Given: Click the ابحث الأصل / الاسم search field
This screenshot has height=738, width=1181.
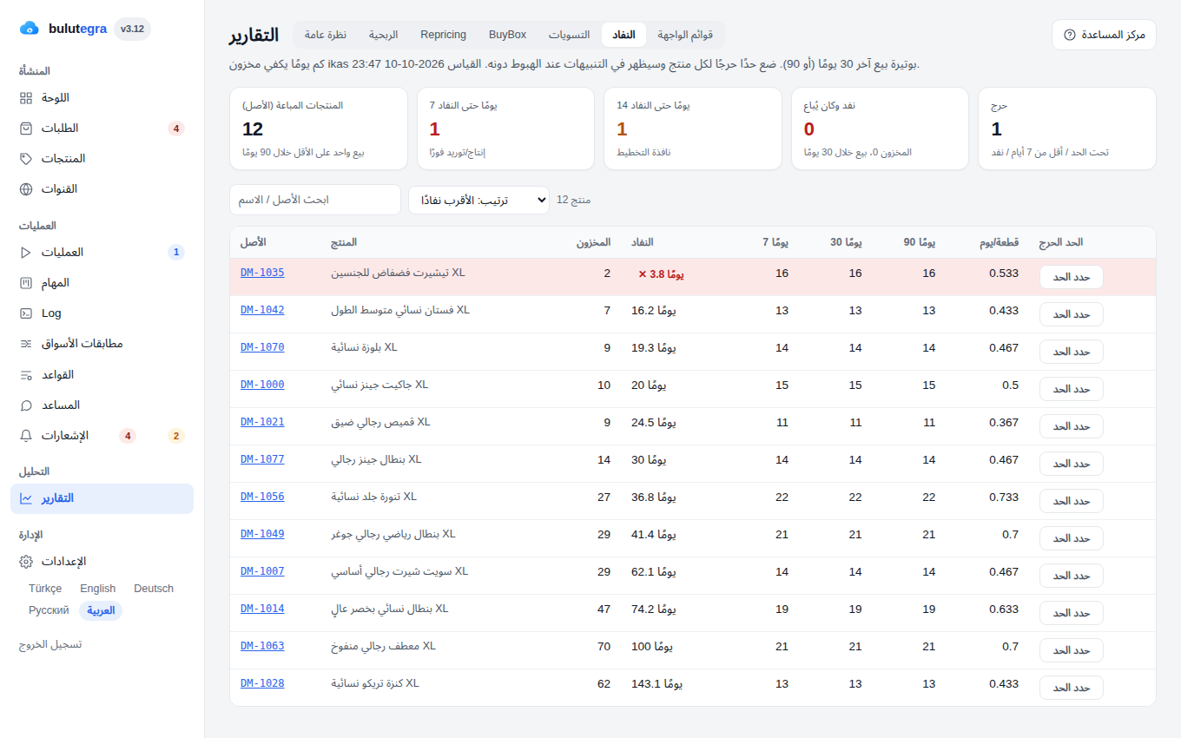Looking at the screenshot, I should [x=315, y=200].
